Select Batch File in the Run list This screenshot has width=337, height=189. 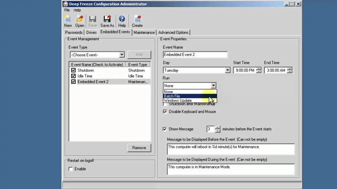190,96
